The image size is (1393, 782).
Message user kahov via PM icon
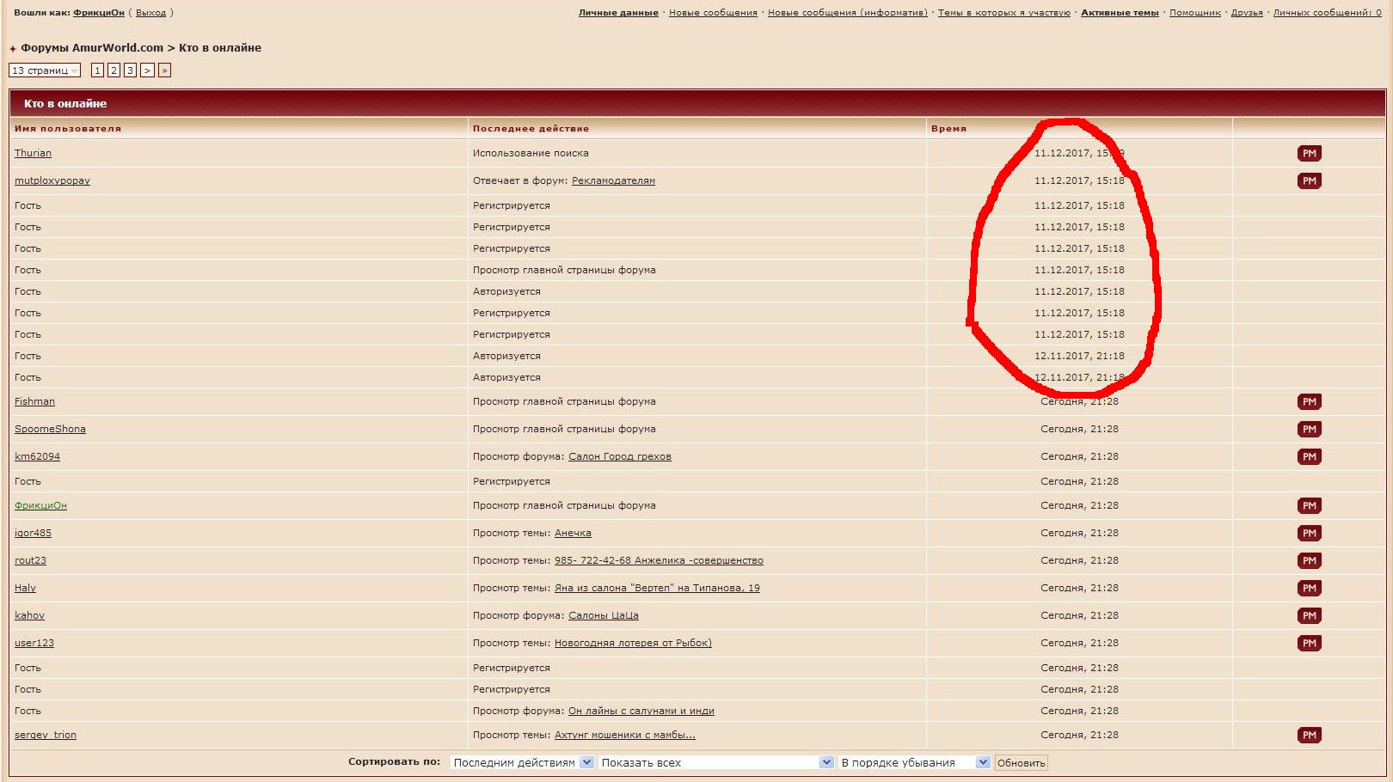[x=1309, y=616]
